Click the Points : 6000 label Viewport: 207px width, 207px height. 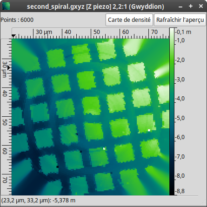(x=17, y=20)
